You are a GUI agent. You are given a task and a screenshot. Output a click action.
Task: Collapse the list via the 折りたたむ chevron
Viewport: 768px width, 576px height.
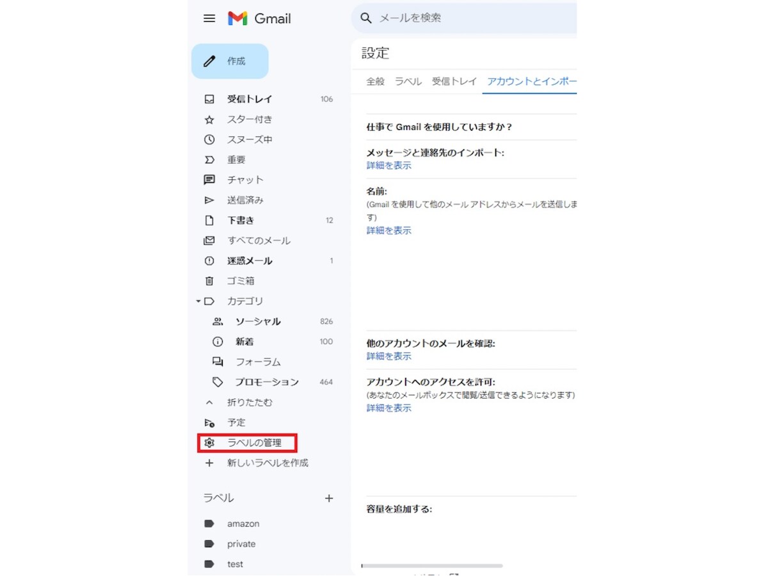pyautogui.click(x=209, y=403)
